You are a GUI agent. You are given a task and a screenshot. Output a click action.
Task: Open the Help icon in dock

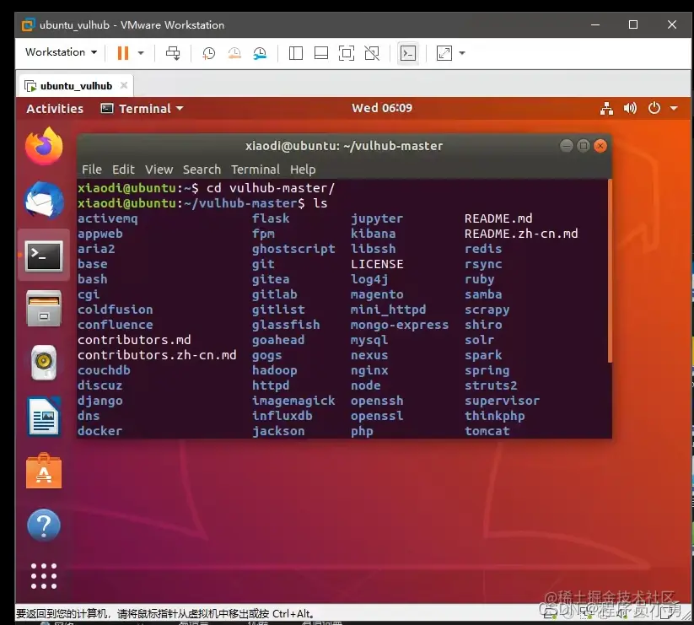(44, 525)
